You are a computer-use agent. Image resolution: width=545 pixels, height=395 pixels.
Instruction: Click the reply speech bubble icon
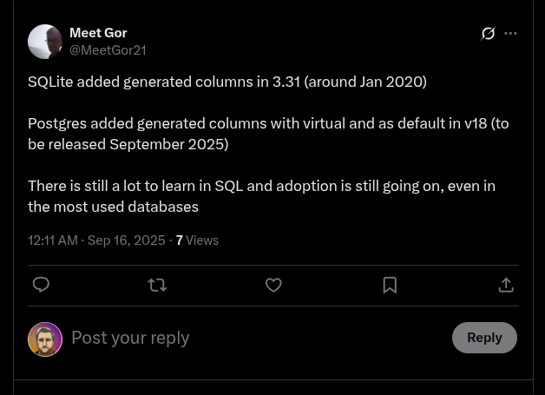point(41,285)
